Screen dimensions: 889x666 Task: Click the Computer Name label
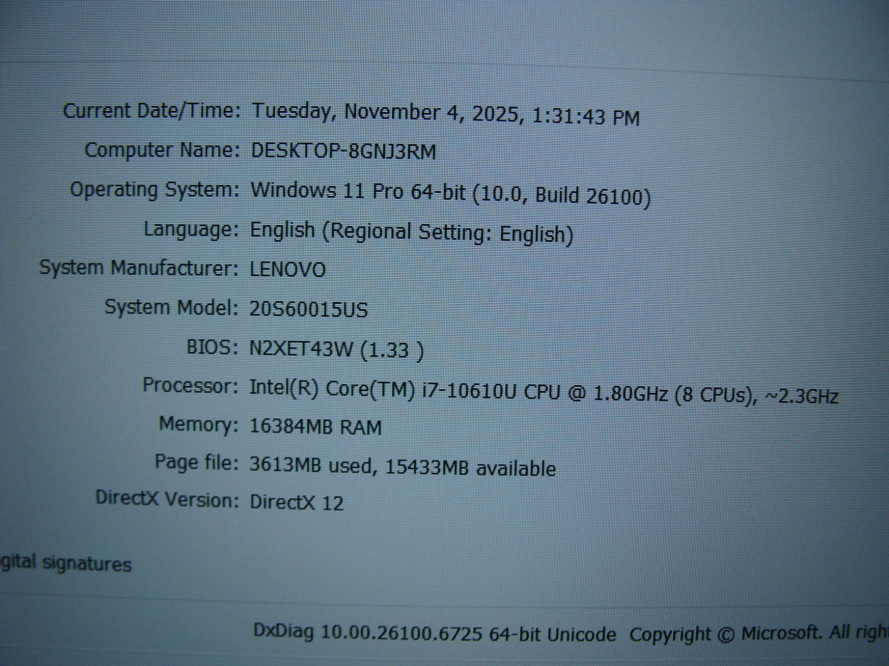tap(162, 150)
